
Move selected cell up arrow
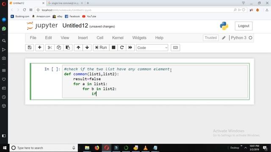coord(78,48)
